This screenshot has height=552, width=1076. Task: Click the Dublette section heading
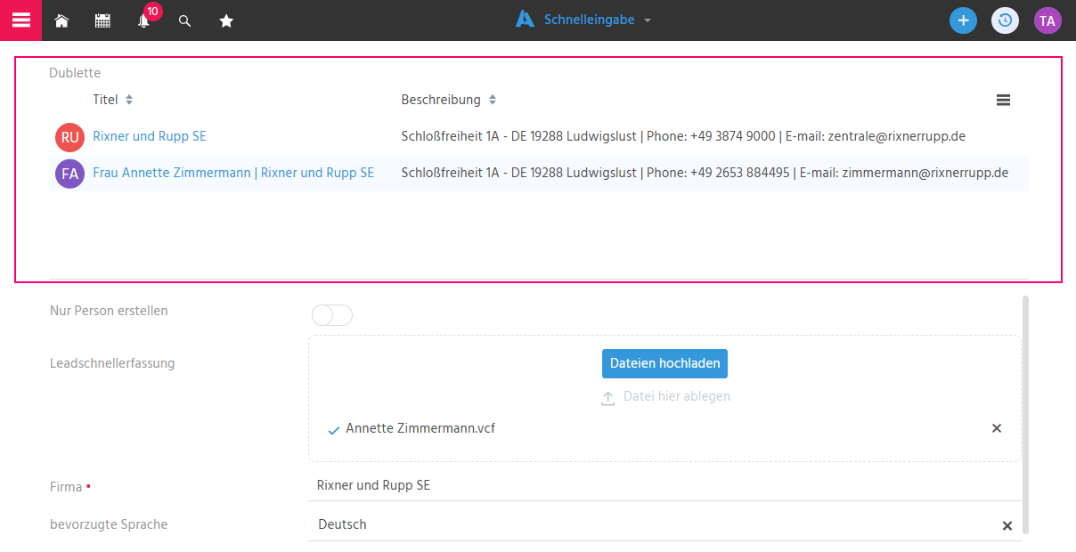click(75, 73)
